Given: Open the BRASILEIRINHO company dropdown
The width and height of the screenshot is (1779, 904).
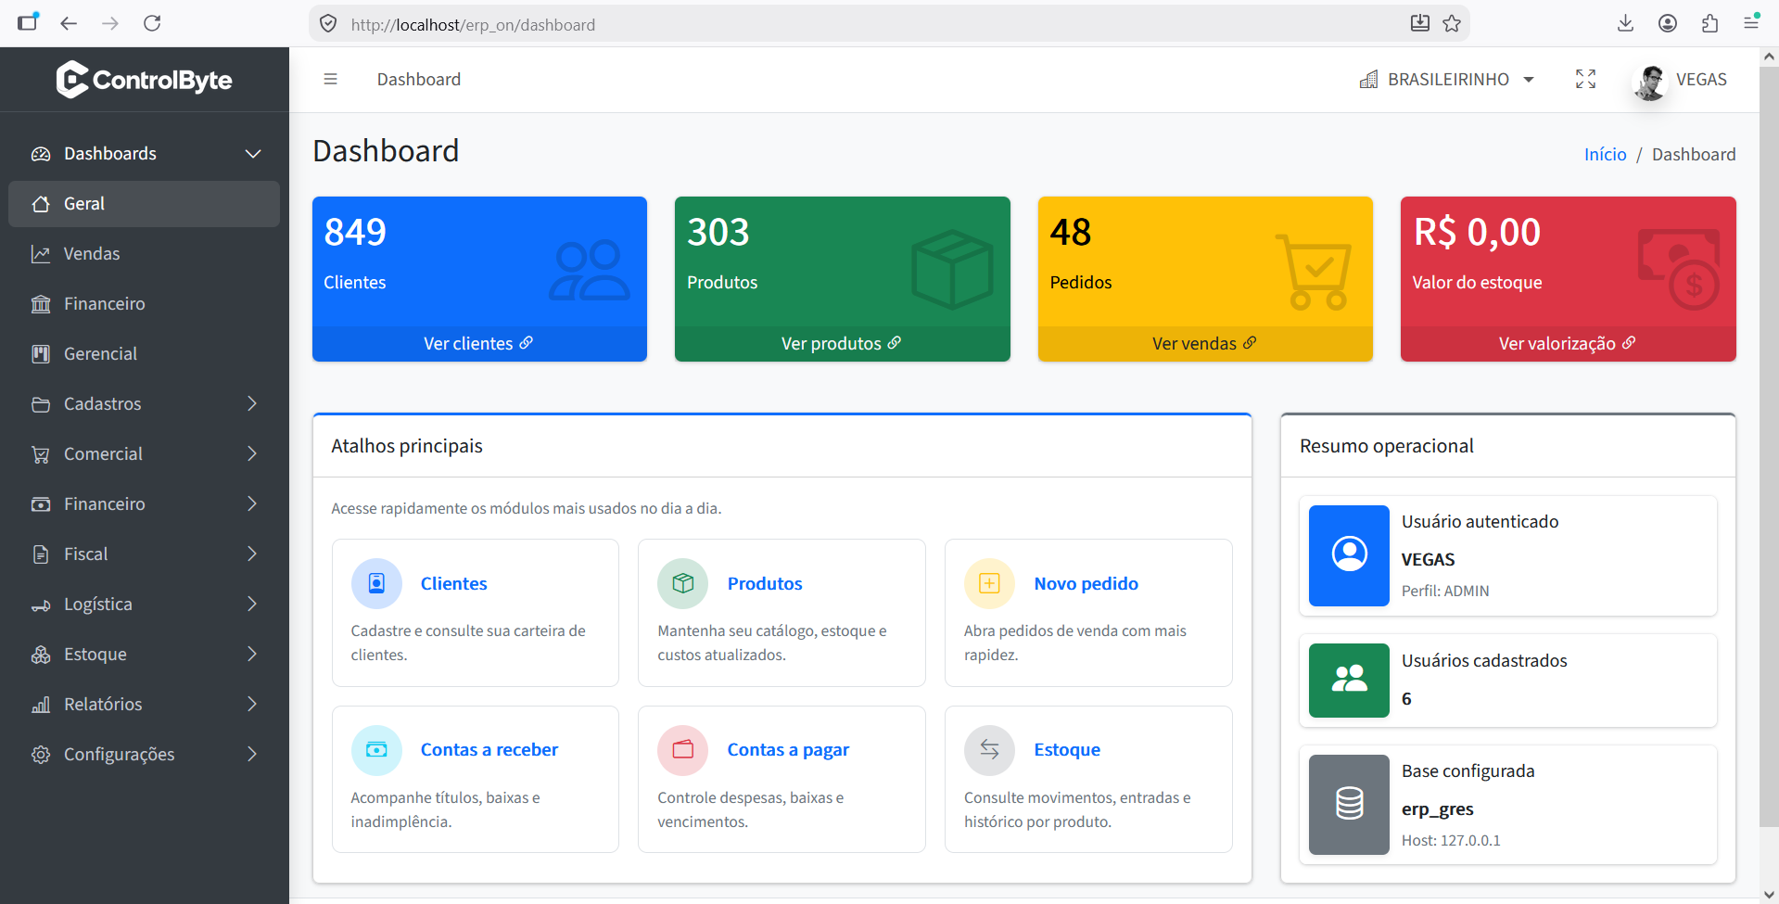Looking at the screenshot, I should (x=1447, y=80).
